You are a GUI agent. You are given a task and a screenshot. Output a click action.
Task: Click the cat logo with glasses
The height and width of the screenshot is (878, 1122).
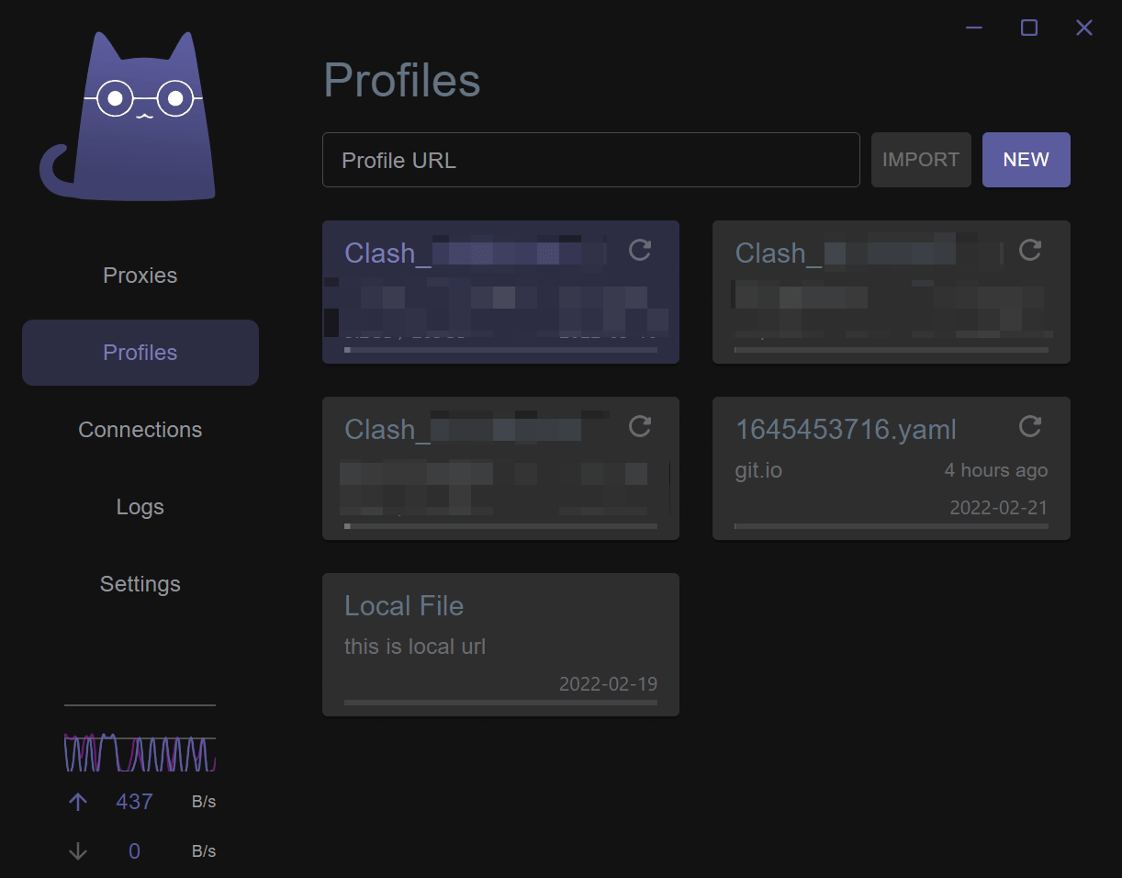click(x=133, y=117)
